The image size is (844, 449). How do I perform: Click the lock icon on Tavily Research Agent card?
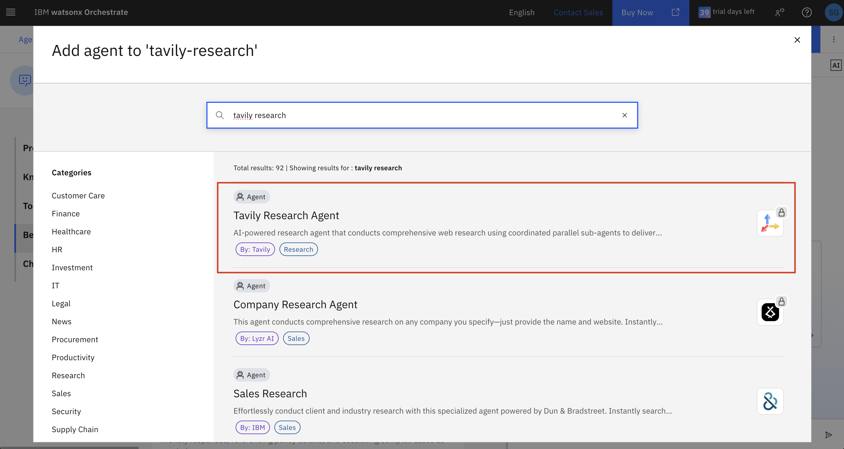pyautogui.click(x=781, y=212)
